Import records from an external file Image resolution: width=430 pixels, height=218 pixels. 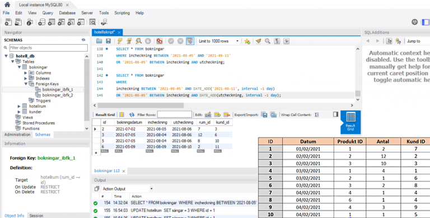point(273,114)
